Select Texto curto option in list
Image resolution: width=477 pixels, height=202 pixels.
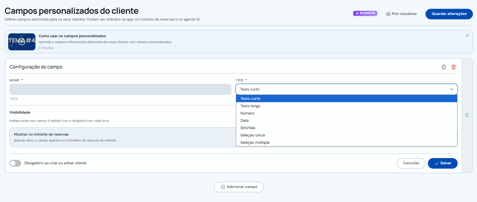coord(346,99)
